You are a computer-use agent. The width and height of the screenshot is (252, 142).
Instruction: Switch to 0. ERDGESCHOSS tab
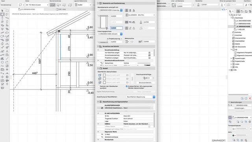(x=27, y=9)
